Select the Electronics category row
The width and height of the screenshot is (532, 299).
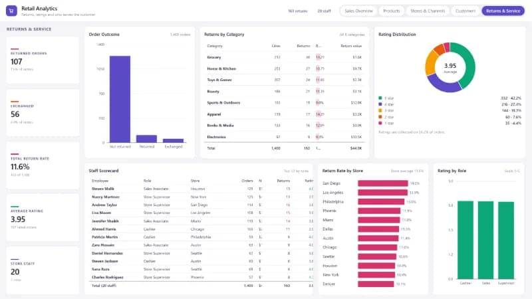[285, 137]
